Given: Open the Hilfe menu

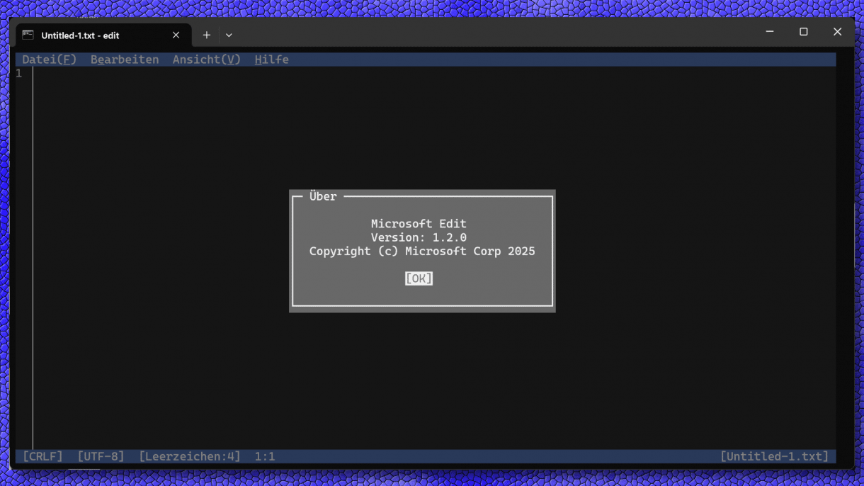Looking at the screenshot, I should click(271, 59).
